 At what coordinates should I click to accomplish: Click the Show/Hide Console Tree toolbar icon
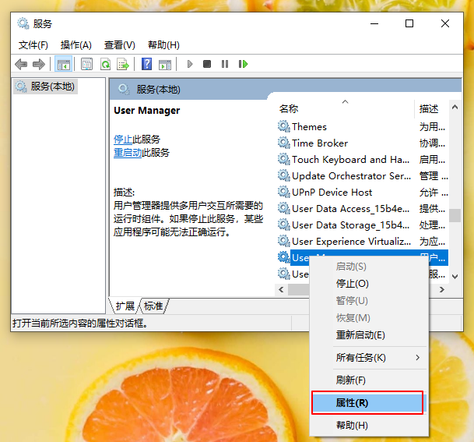point(63,64)
